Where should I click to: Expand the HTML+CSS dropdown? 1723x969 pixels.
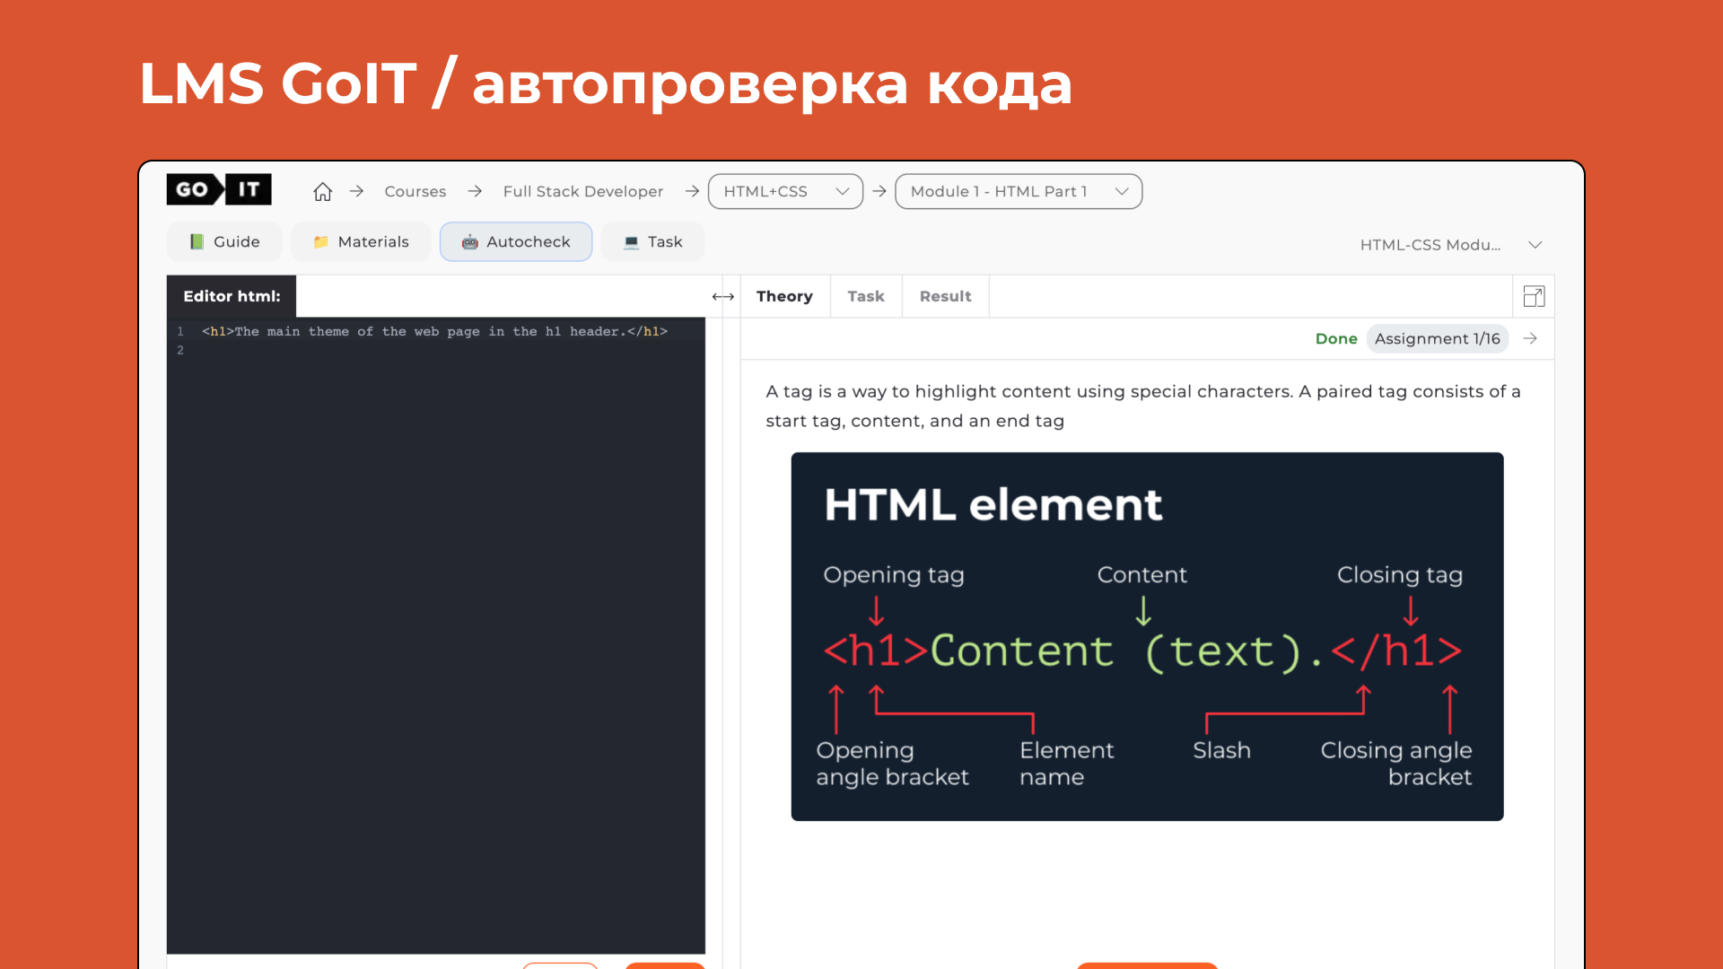pyautogui.click(x=785, y=191)
